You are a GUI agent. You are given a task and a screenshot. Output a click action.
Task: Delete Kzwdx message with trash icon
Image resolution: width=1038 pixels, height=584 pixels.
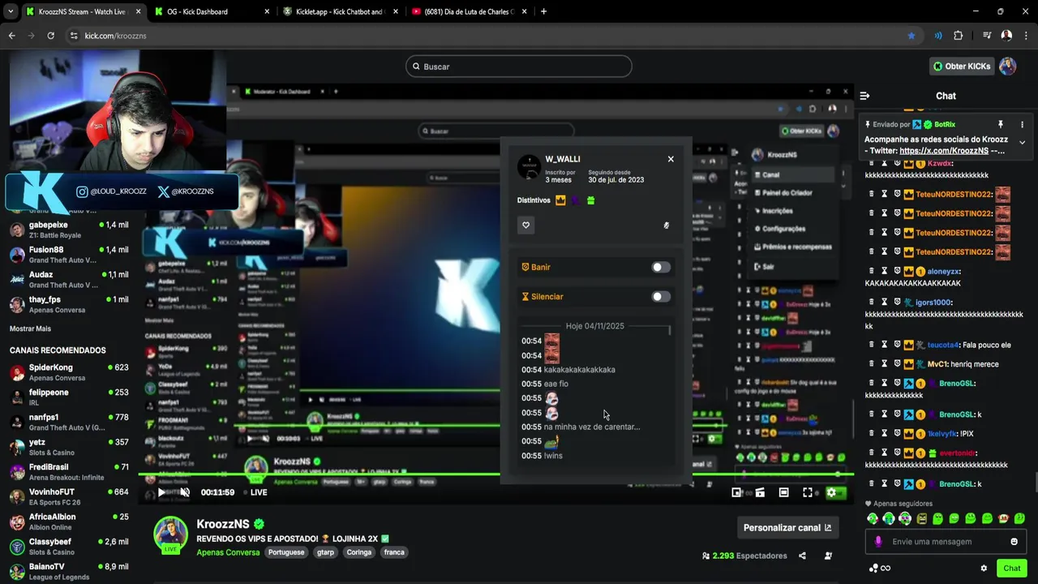coord(872,164)
